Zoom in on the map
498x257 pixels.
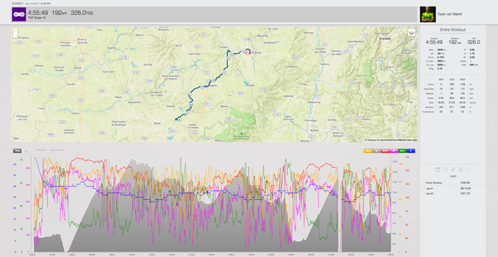click(x=15, y=31)
